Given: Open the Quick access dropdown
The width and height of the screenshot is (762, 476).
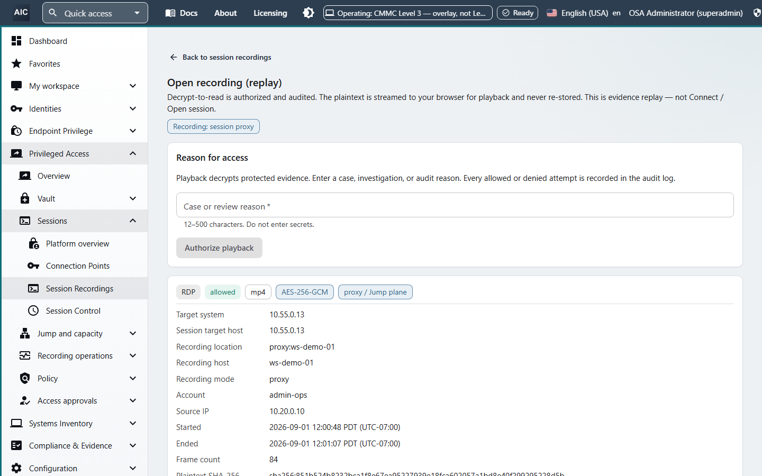Looking at the screenshot, I should coord(95,13).
